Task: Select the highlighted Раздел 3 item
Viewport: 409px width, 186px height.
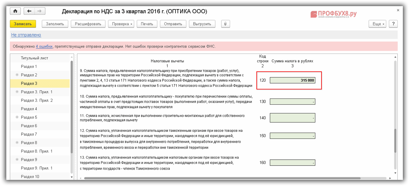Action: (x=40, y=84)
